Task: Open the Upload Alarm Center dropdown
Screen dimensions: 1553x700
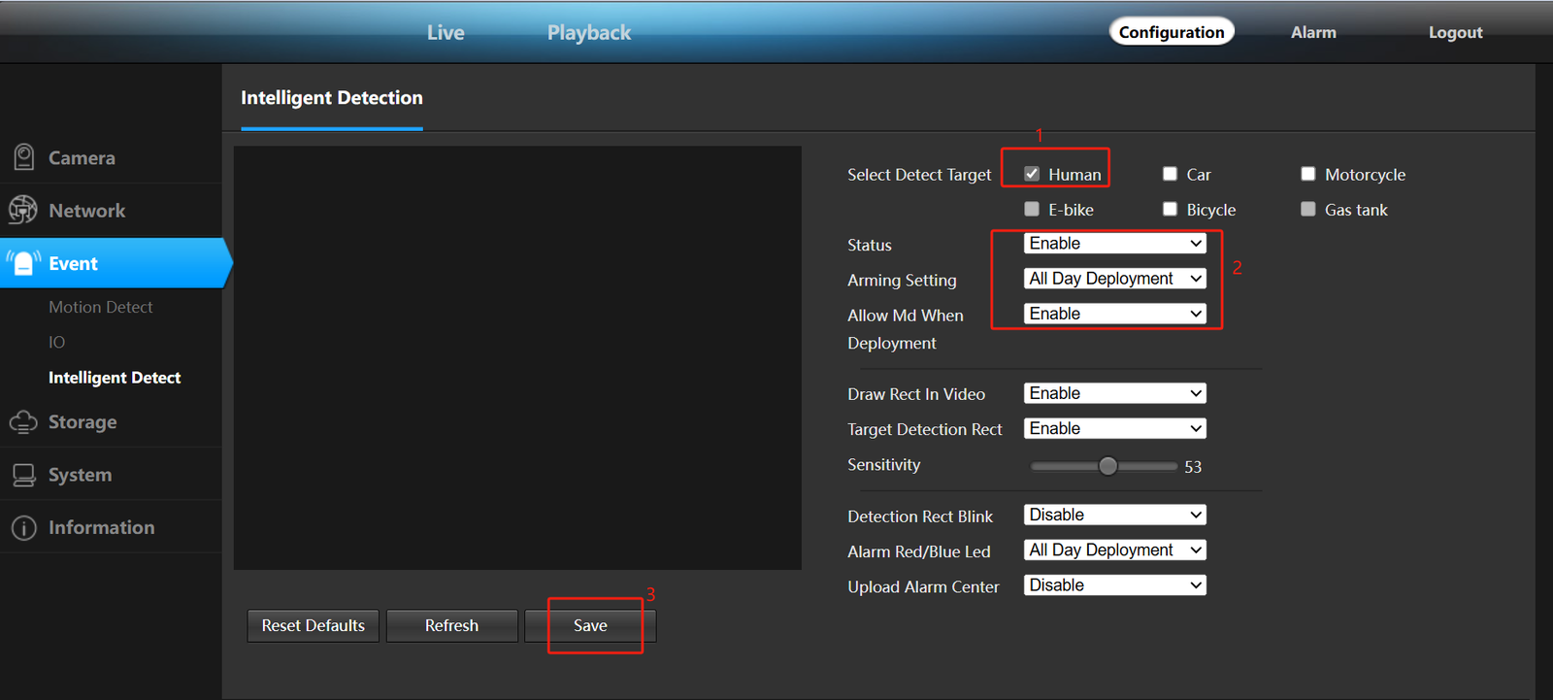Action: (1114, 585)
